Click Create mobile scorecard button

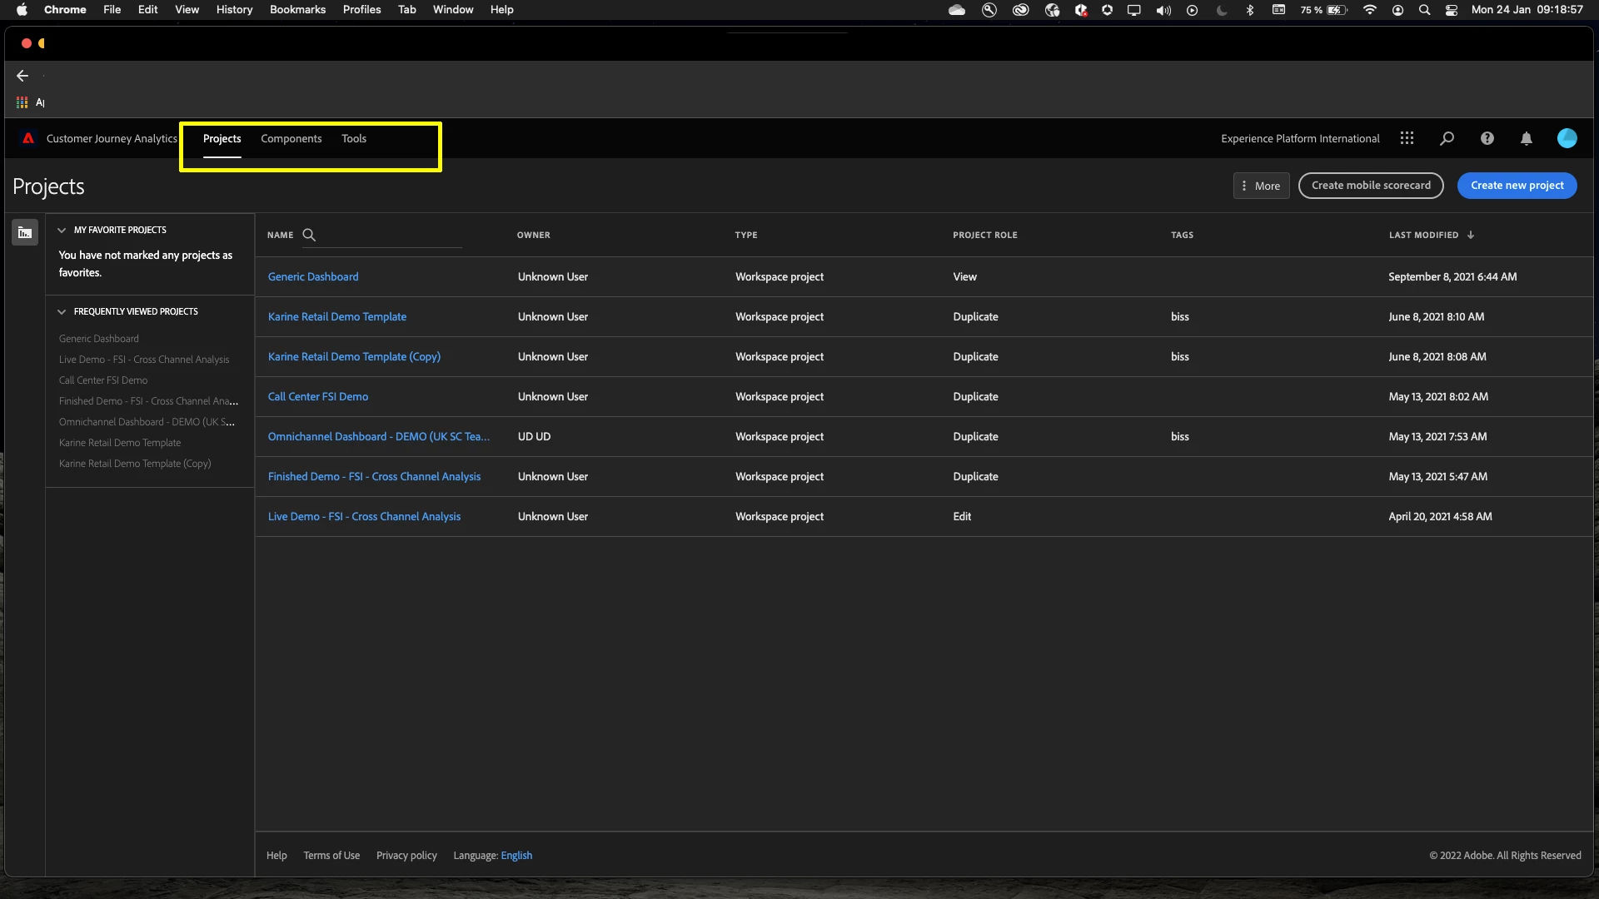1370,186
